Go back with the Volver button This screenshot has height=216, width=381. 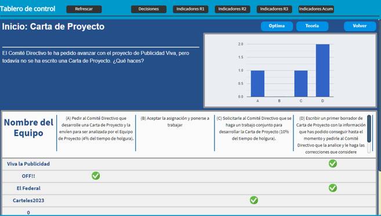point(360,26)
